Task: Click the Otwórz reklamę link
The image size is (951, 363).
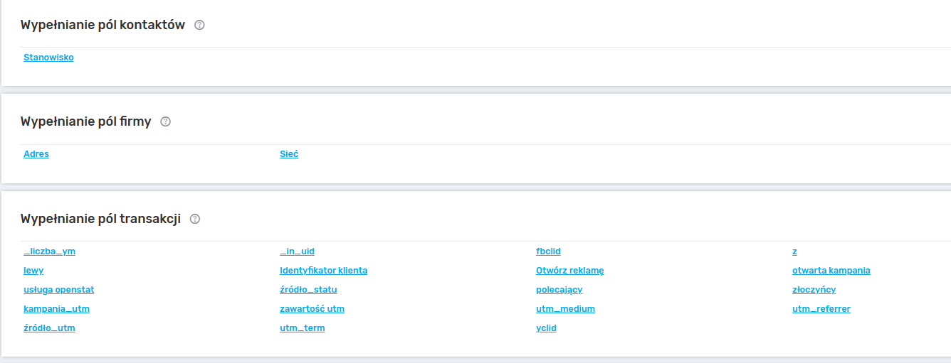Action: pyautogui.click(x=569, y=271)
